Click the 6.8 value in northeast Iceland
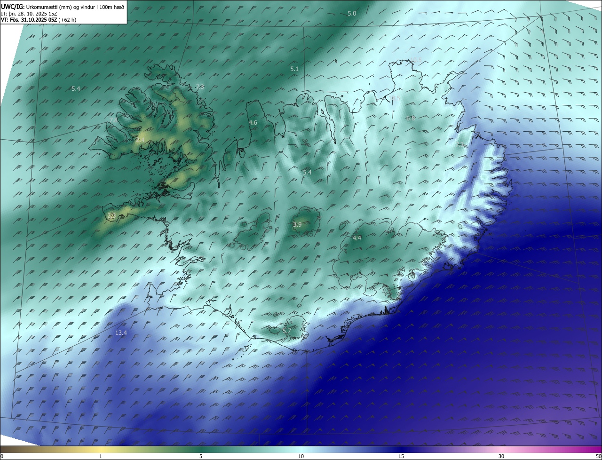The height and width of the screenshot is (460, 602). [x=411, y=119]
